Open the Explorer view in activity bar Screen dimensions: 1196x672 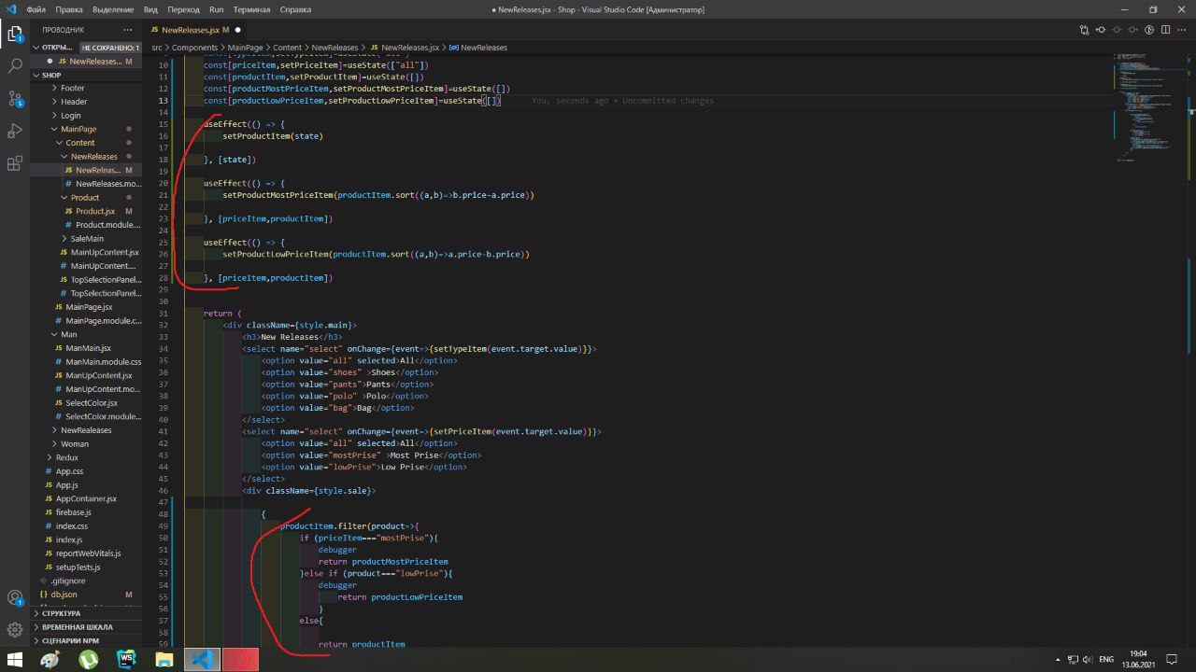(15, 35)
